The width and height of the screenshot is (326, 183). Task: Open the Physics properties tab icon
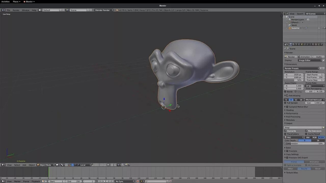coord(322,44)
